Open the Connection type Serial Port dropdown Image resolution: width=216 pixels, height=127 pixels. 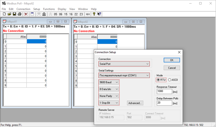pos(124,64)
